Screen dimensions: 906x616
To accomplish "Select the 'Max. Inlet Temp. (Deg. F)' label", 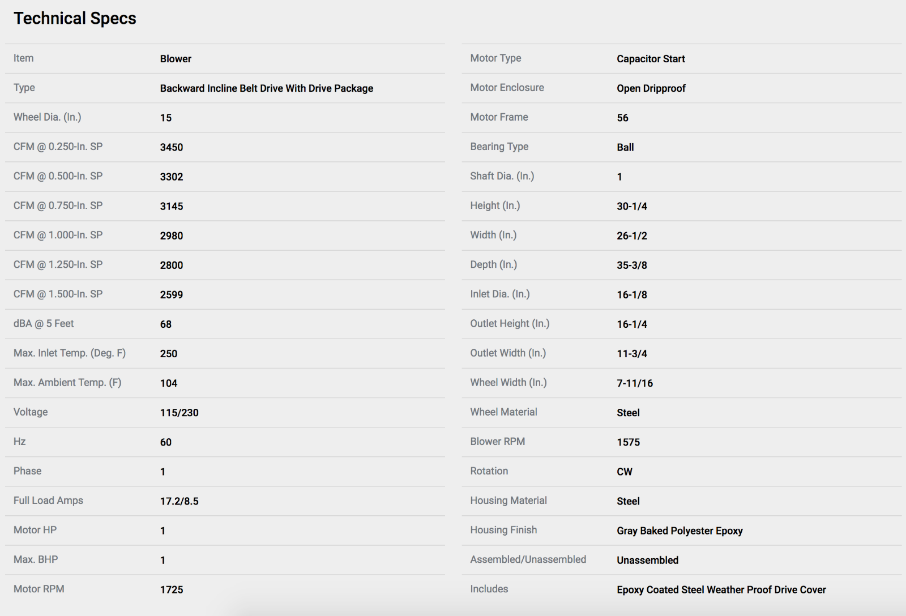I will click(70, 353).
